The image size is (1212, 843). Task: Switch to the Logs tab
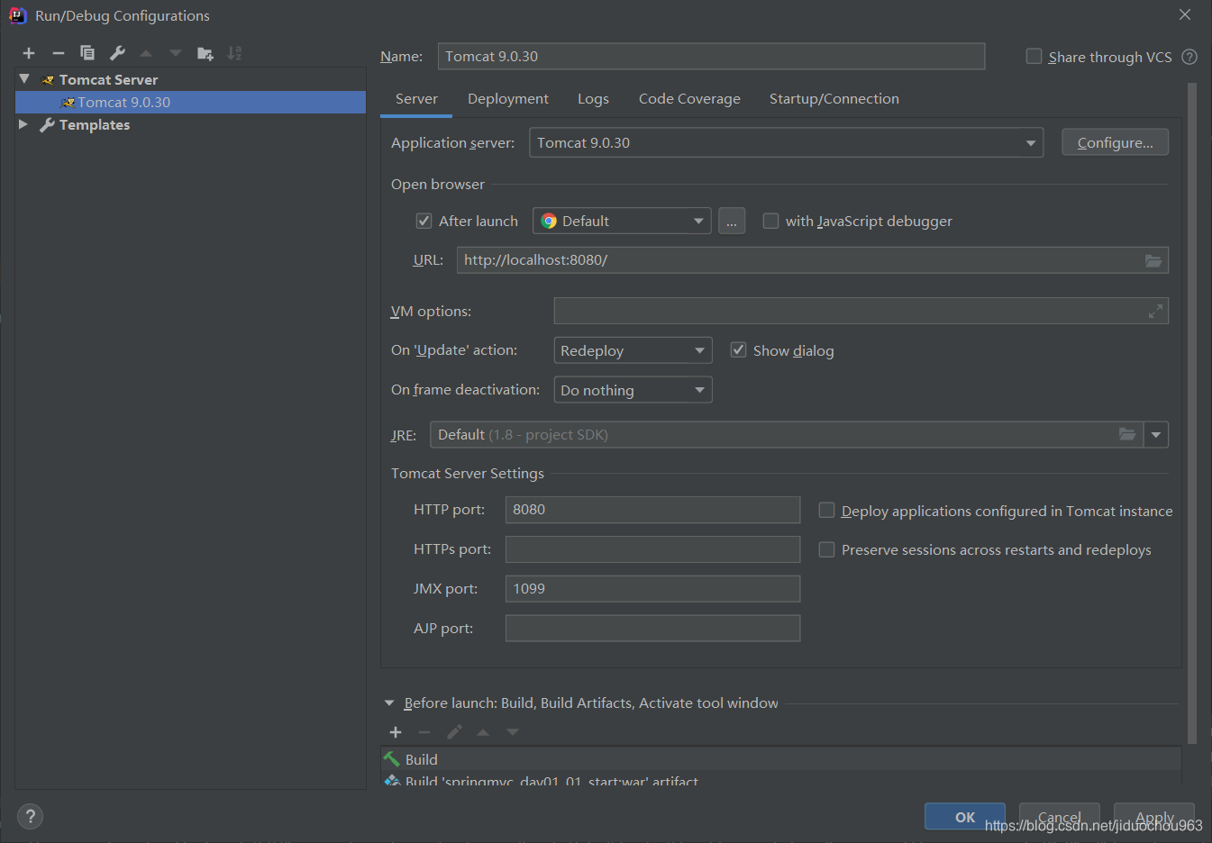[x=593, y=99]
